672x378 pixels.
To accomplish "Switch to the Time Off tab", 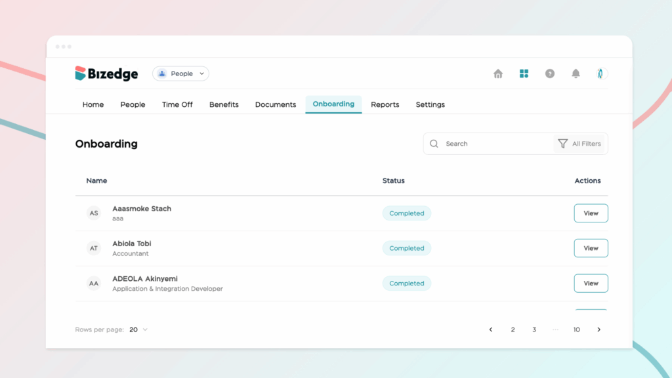I will pyautogui.click(x=177, y=104).
